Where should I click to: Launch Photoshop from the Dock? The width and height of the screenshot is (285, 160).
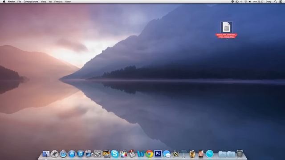(x=158, y=154)
